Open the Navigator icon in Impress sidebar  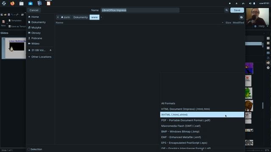[268, 68]
